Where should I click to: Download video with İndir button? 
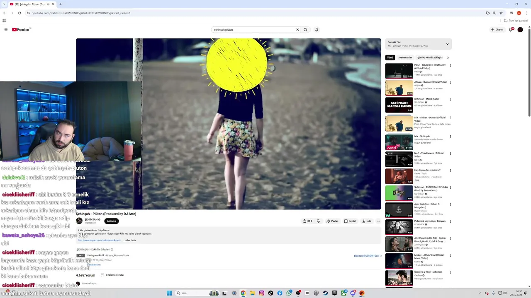pos(367,221)
